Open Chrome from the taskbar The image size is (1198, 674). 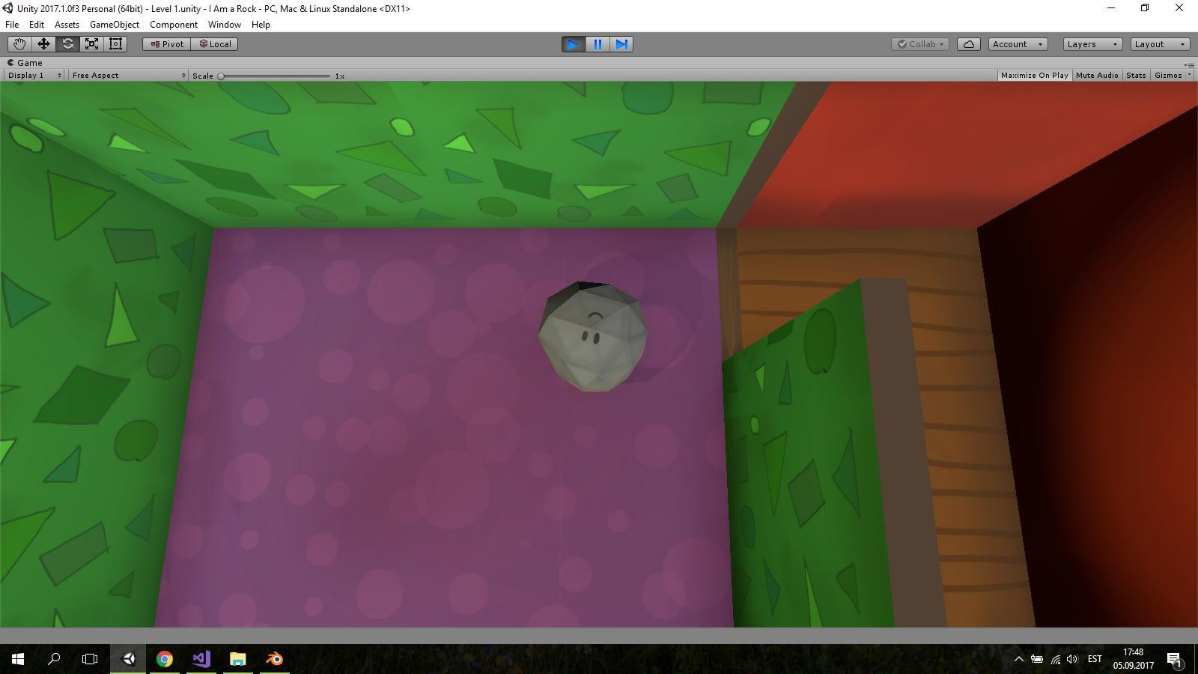(165, 659)
